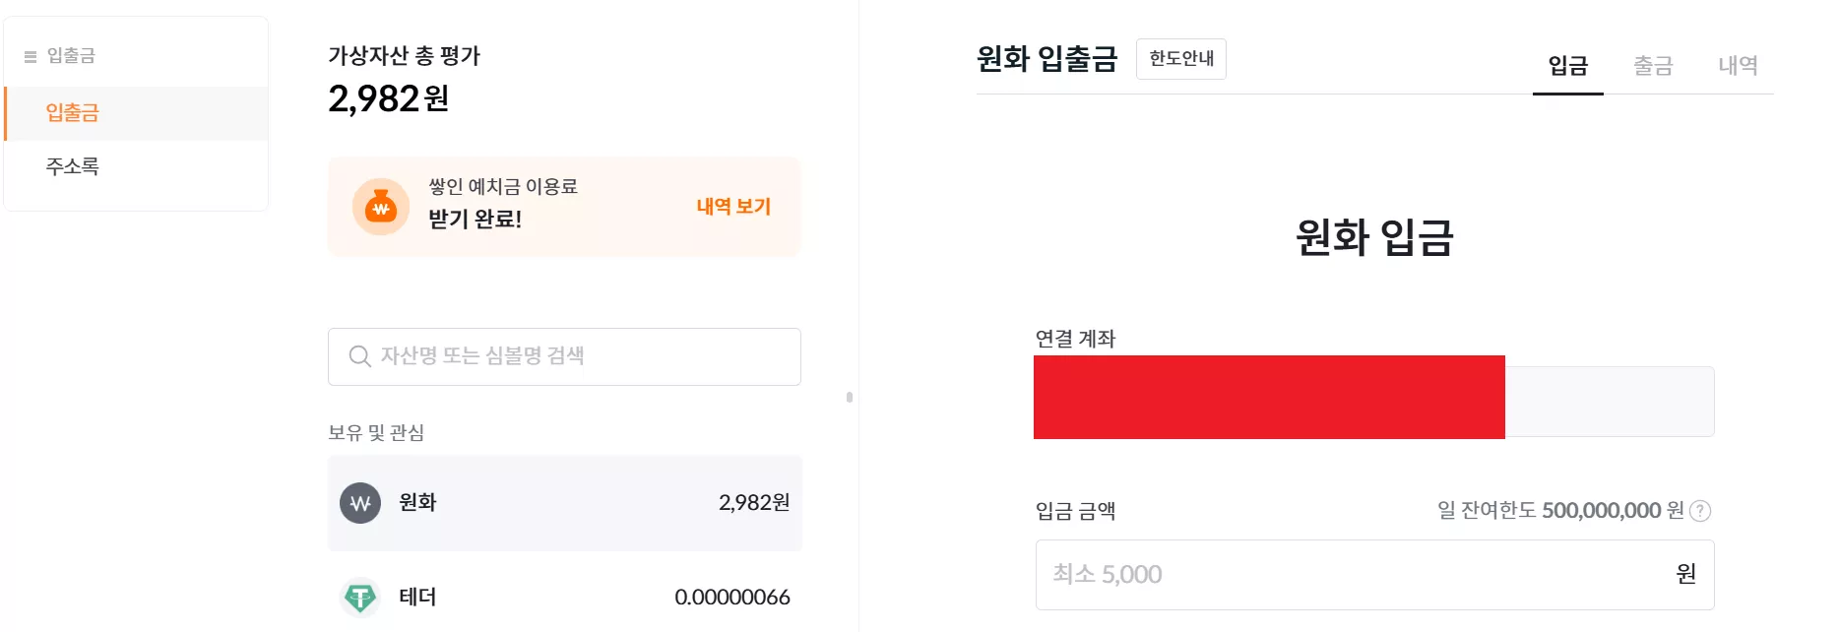Open the question mark help next to 일 잔여한도

1700,511
